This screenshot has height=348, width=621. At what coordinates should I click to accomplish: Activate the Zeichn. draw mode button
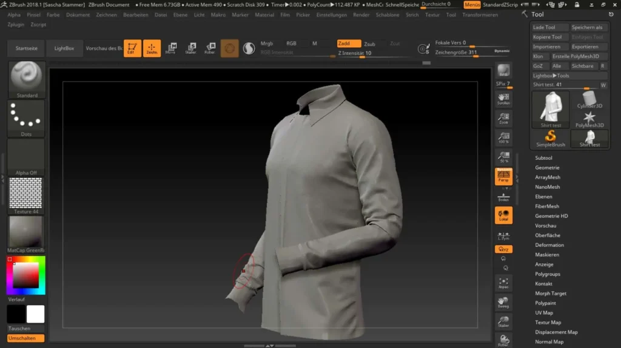[x=152, y=48]
